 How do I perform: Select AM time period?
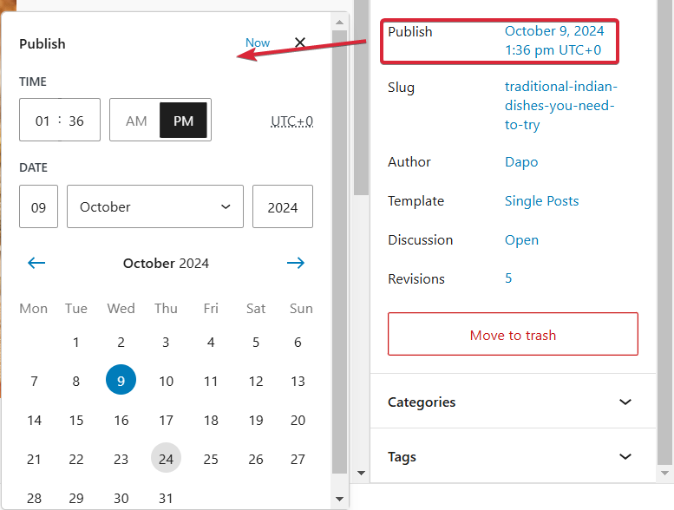click(x=136, y=121)
